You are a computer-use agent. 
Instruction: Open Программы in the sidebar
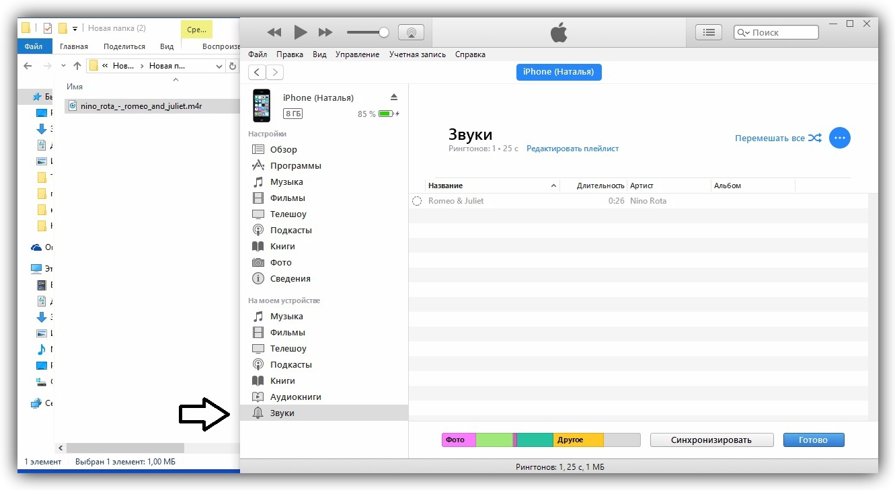tap(323, 165)
